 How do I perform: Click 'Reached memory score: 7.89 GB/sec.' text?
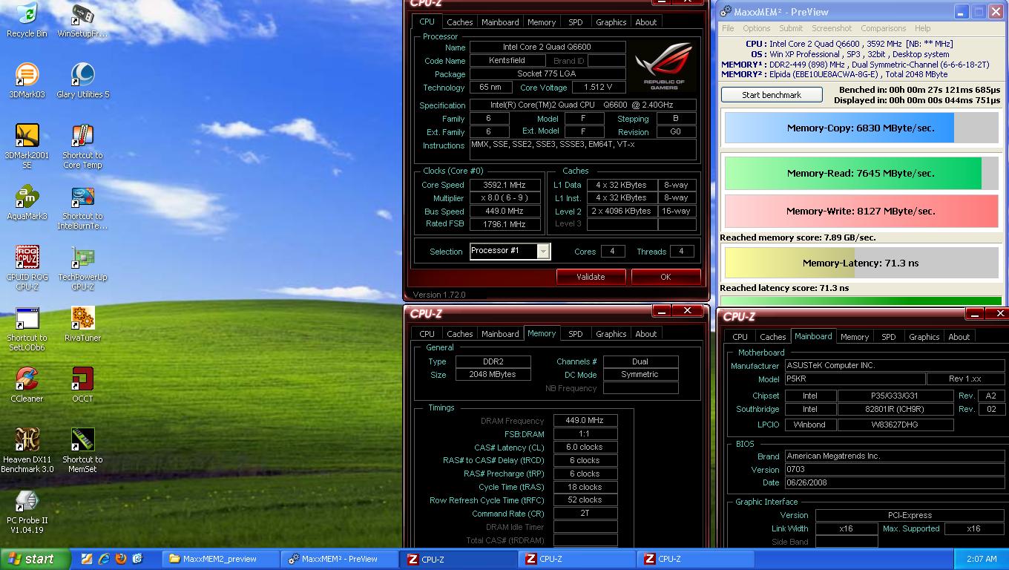(x=798, y=237)
